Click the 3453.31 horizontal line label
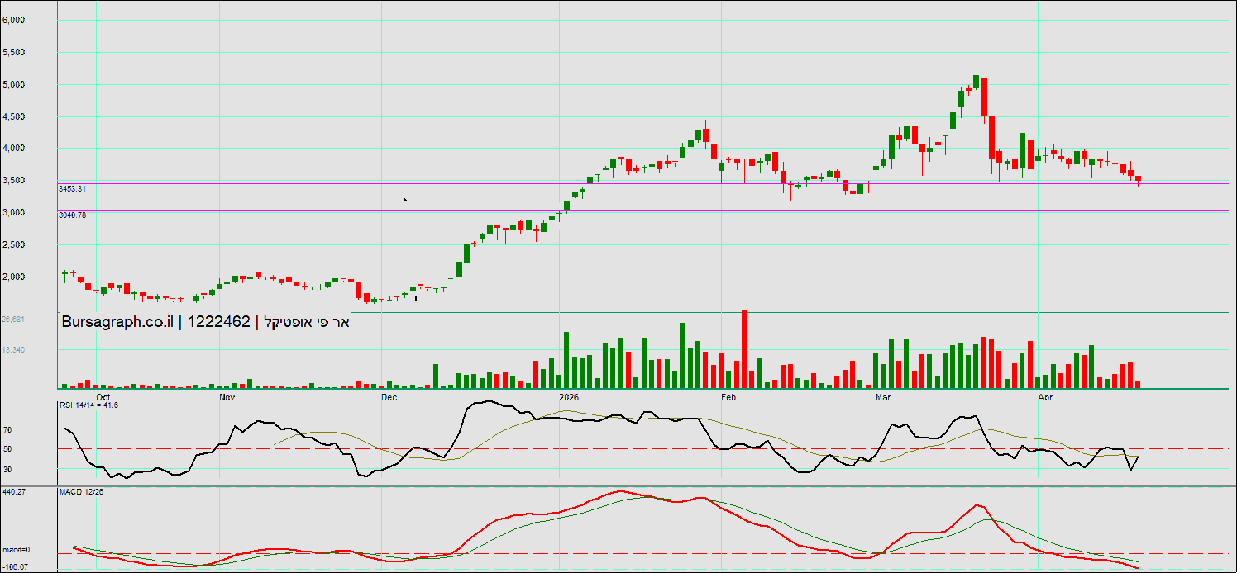The height and width of the screenshot is (573, 1237). [x=73, y=189]
